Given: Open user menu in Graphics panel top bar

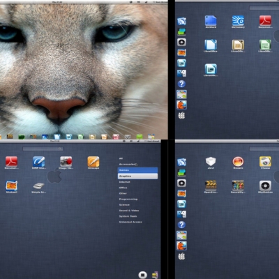Looking at the screenshot, I should (152, 141).
